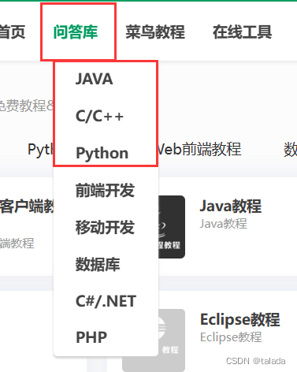Open 在线工具 in the top navigation

(242, 32)
